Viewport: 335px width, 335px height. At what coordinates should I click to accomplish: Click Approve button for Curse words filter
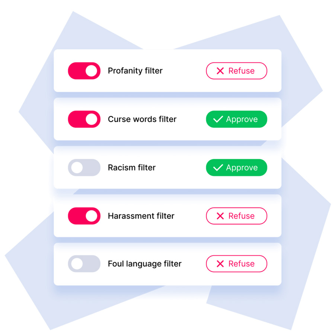click(x=236, y=119)
